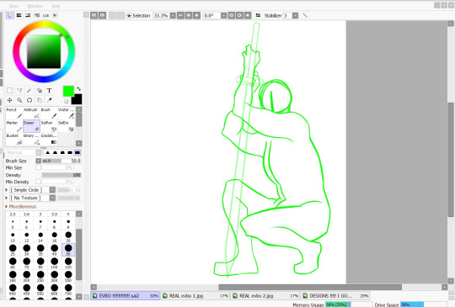This screenshot has width=455, height=307.
Task: Choose the SelErs tool
Action: click(x=67, y=126)
